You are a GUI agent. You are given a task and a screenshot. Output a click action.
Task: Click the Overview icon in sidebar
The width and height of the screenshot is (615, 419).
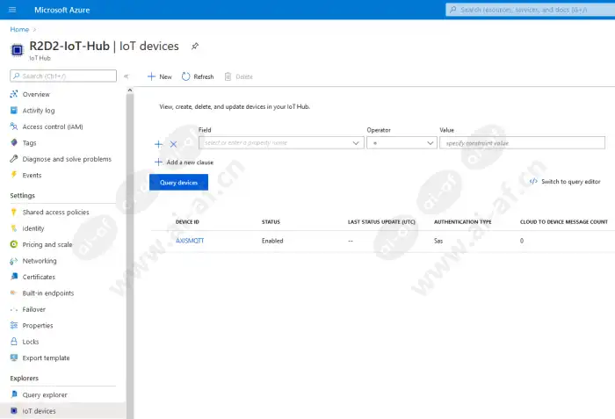pos(14,94)
